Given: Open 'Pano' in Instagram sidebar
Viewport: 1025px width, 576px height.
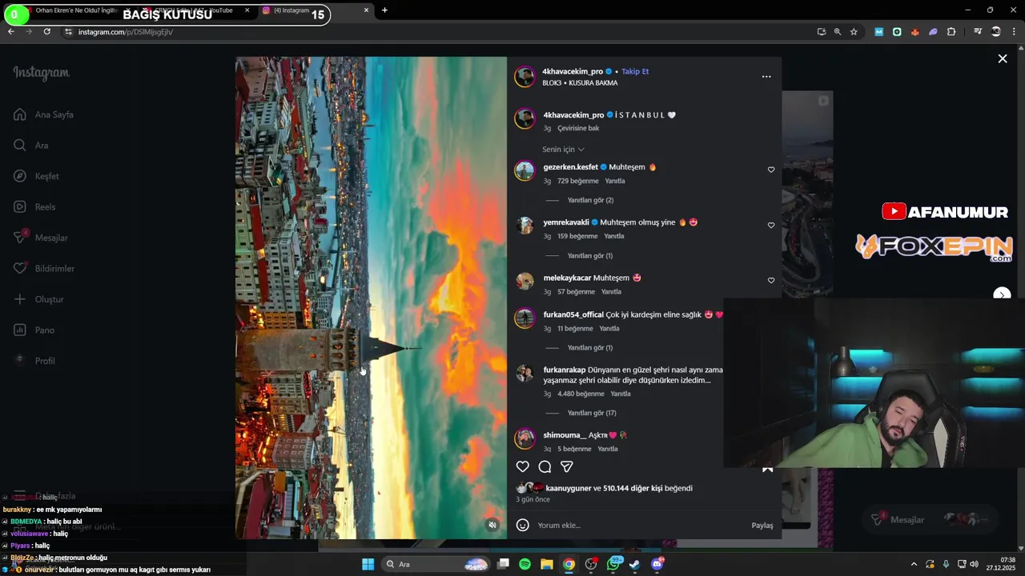Looking at the screenshot, I should pos(34,330).
